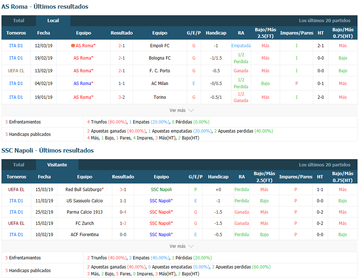Click 4 Triunfos (80.00%) summary for Roma

point(107,122)
